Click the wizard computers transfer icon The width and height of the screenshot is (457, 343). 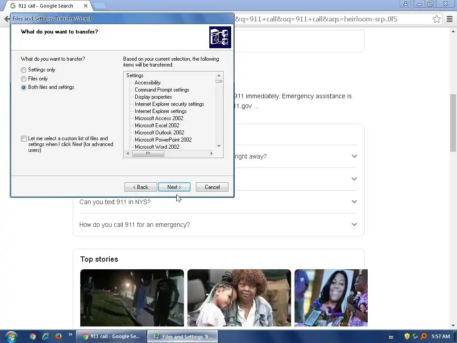(x=220, y=38)
